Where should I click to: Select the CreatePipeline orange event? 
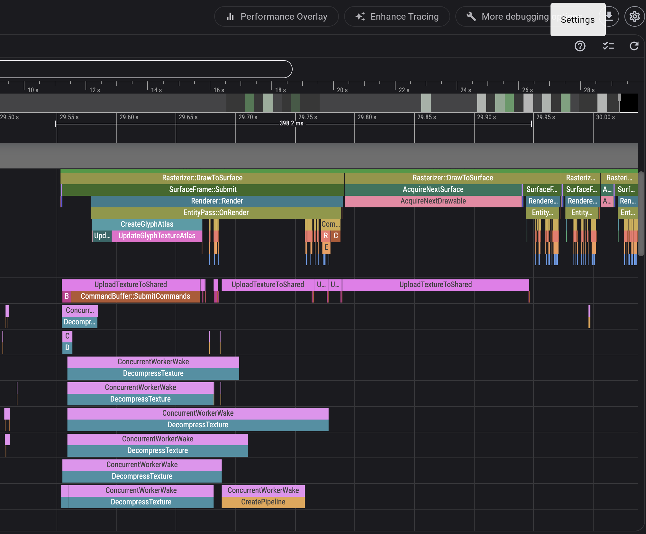point(263,502)
